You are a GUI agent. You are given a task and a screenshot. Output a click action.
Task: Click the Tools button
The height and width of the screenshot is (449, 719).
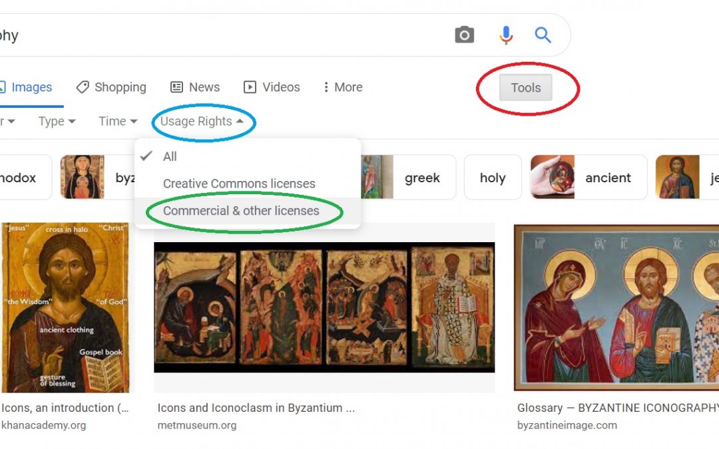click(x=526, y=88)
